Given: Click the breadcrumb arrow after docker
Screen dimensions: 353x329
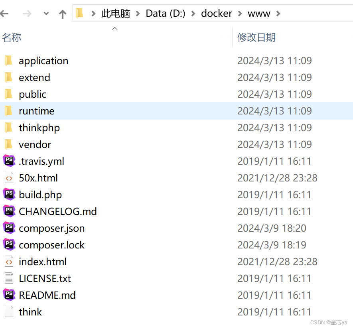Looking at the screenshot, I should pos(240,13).
